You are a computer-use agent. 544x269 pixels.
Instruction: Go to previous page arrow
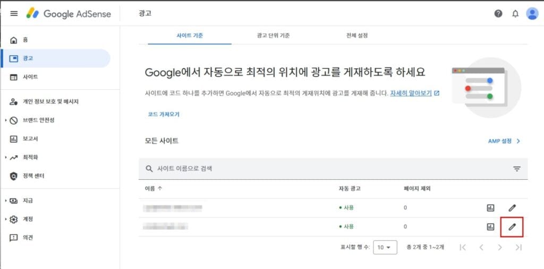tap(481, 247)
